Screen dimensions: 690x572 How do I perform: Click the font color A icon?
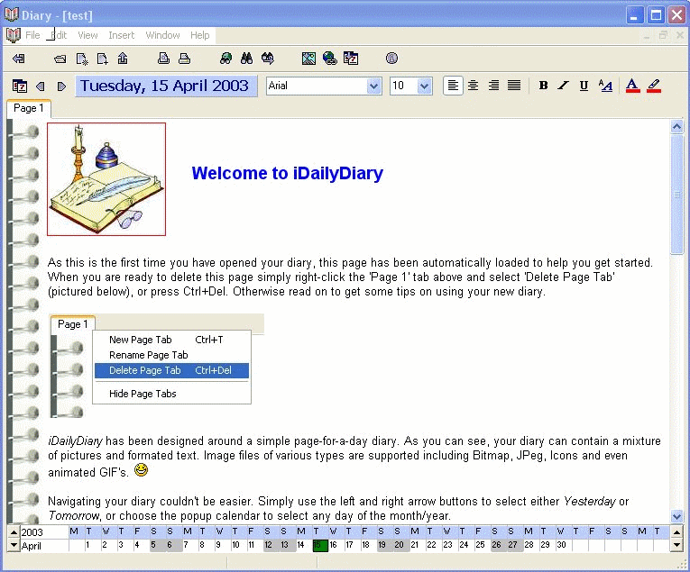tap(632, 86)
